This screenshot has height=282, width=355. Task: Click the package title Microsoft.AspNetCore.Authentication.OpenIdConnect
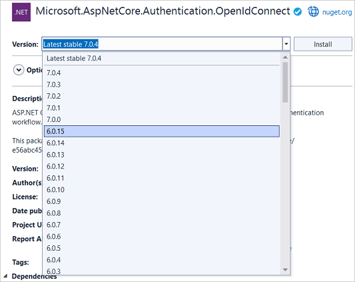(x=163, y=11)
